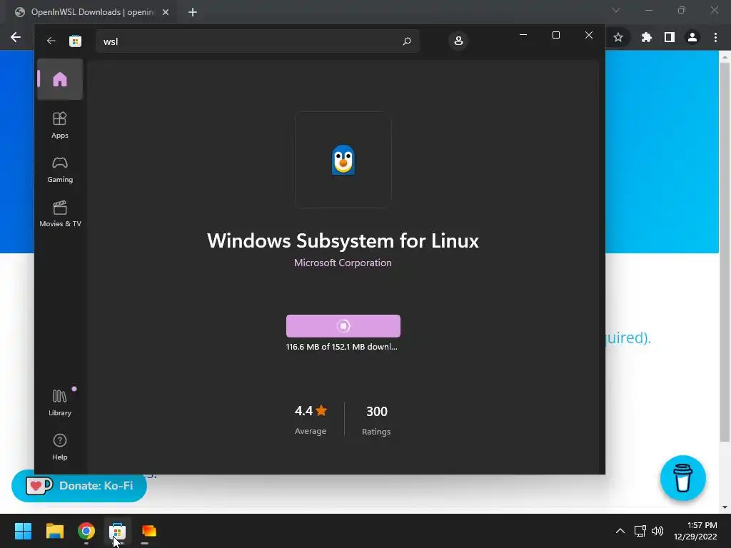Close the OpenInWSL Downloads tab

[166, 12]
